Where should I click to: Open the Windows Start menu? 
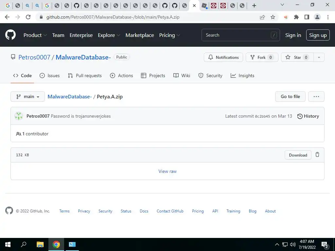8,244
